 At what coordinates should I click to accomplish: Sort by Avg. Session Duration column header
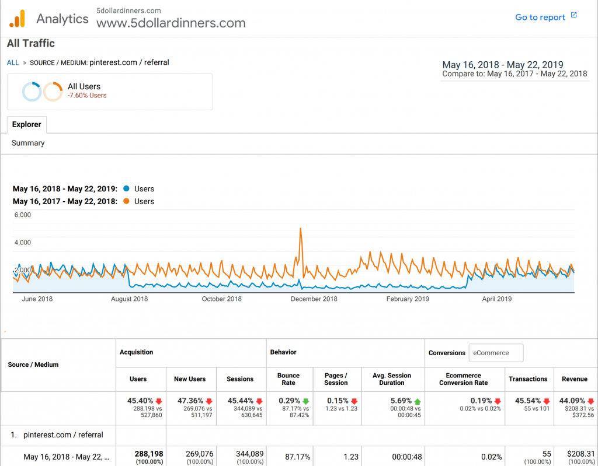coord(392,379)
